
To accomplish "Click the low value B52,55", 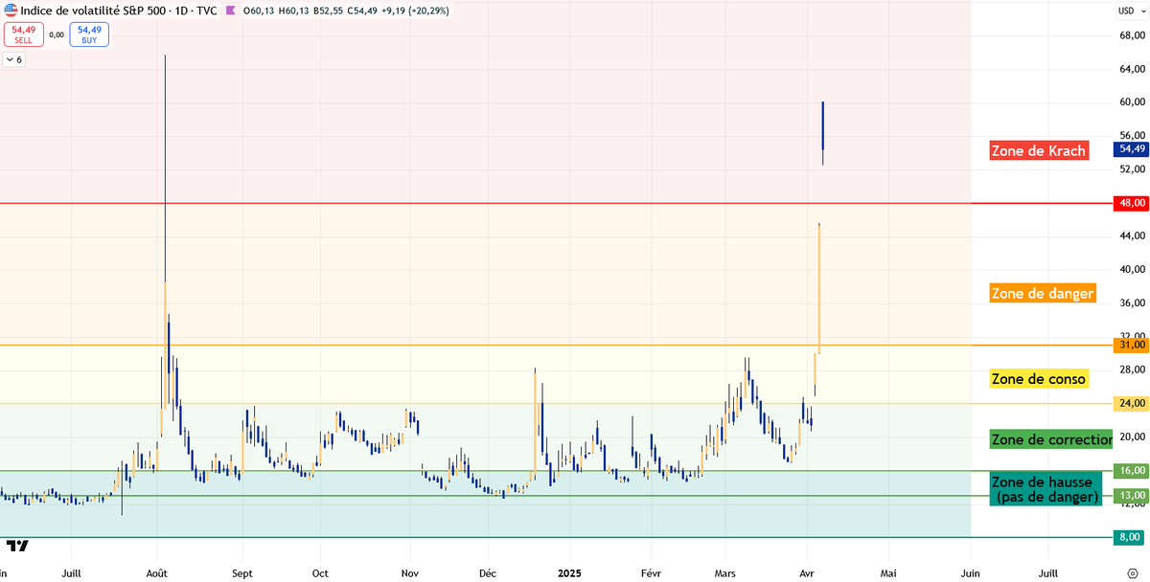I will [x=328, y=11].
